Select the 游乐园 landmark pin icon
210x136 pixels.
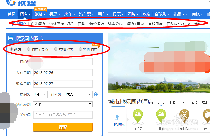click(138, 116)
